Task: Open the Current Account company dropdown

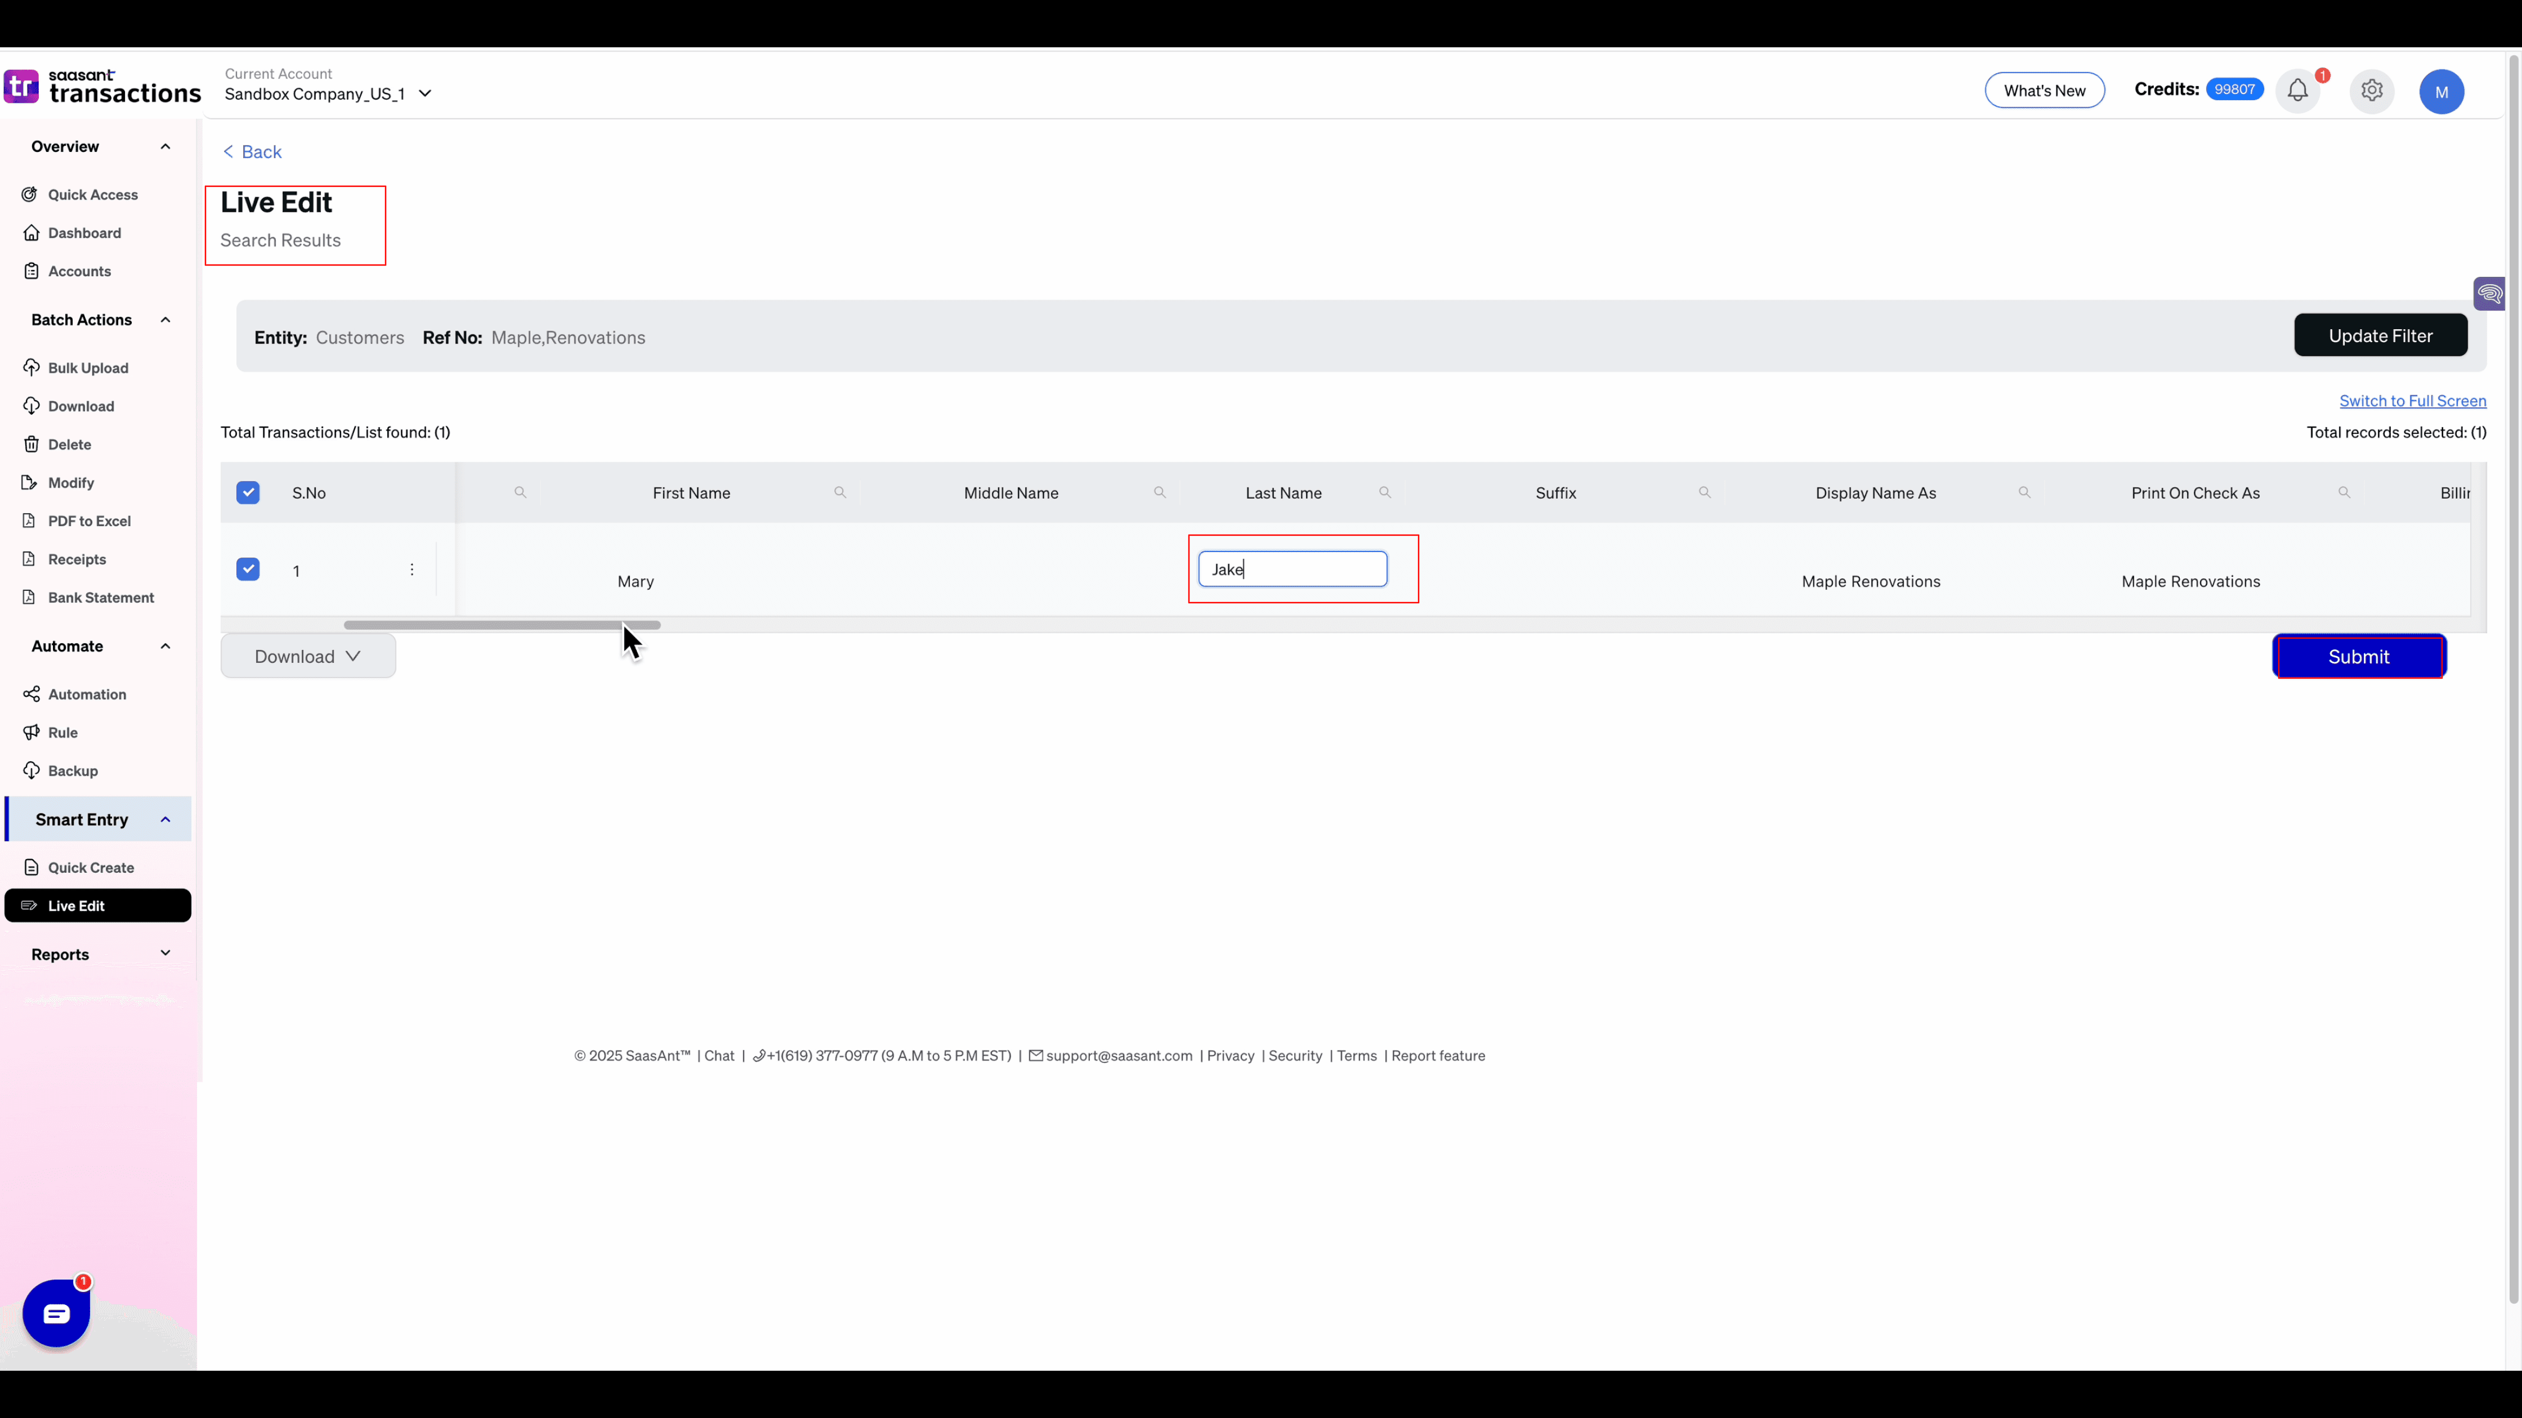Action: pos(329,94)
